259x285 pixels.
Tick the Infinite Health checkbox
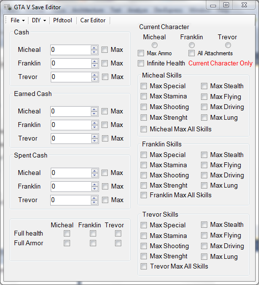coord(141,63)
